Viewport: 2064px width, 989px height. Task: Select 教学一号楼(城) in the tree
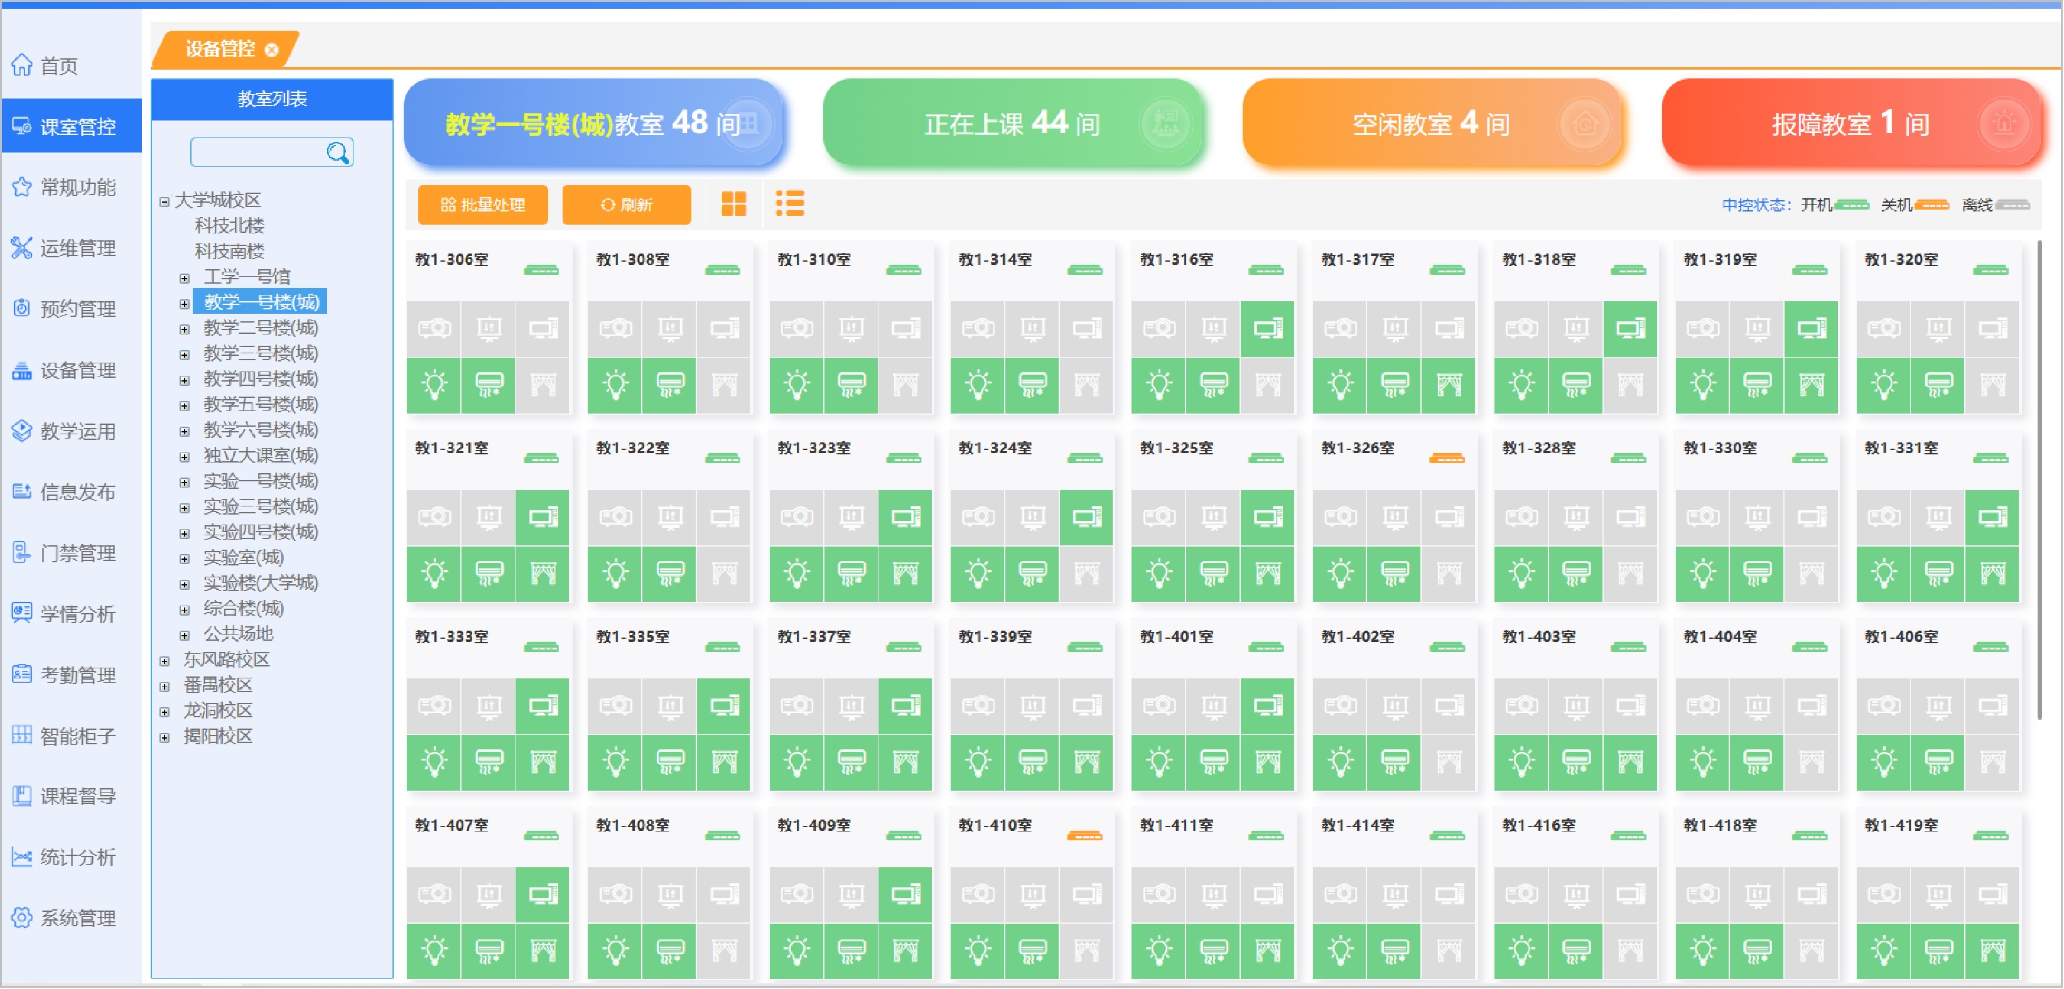261,302
